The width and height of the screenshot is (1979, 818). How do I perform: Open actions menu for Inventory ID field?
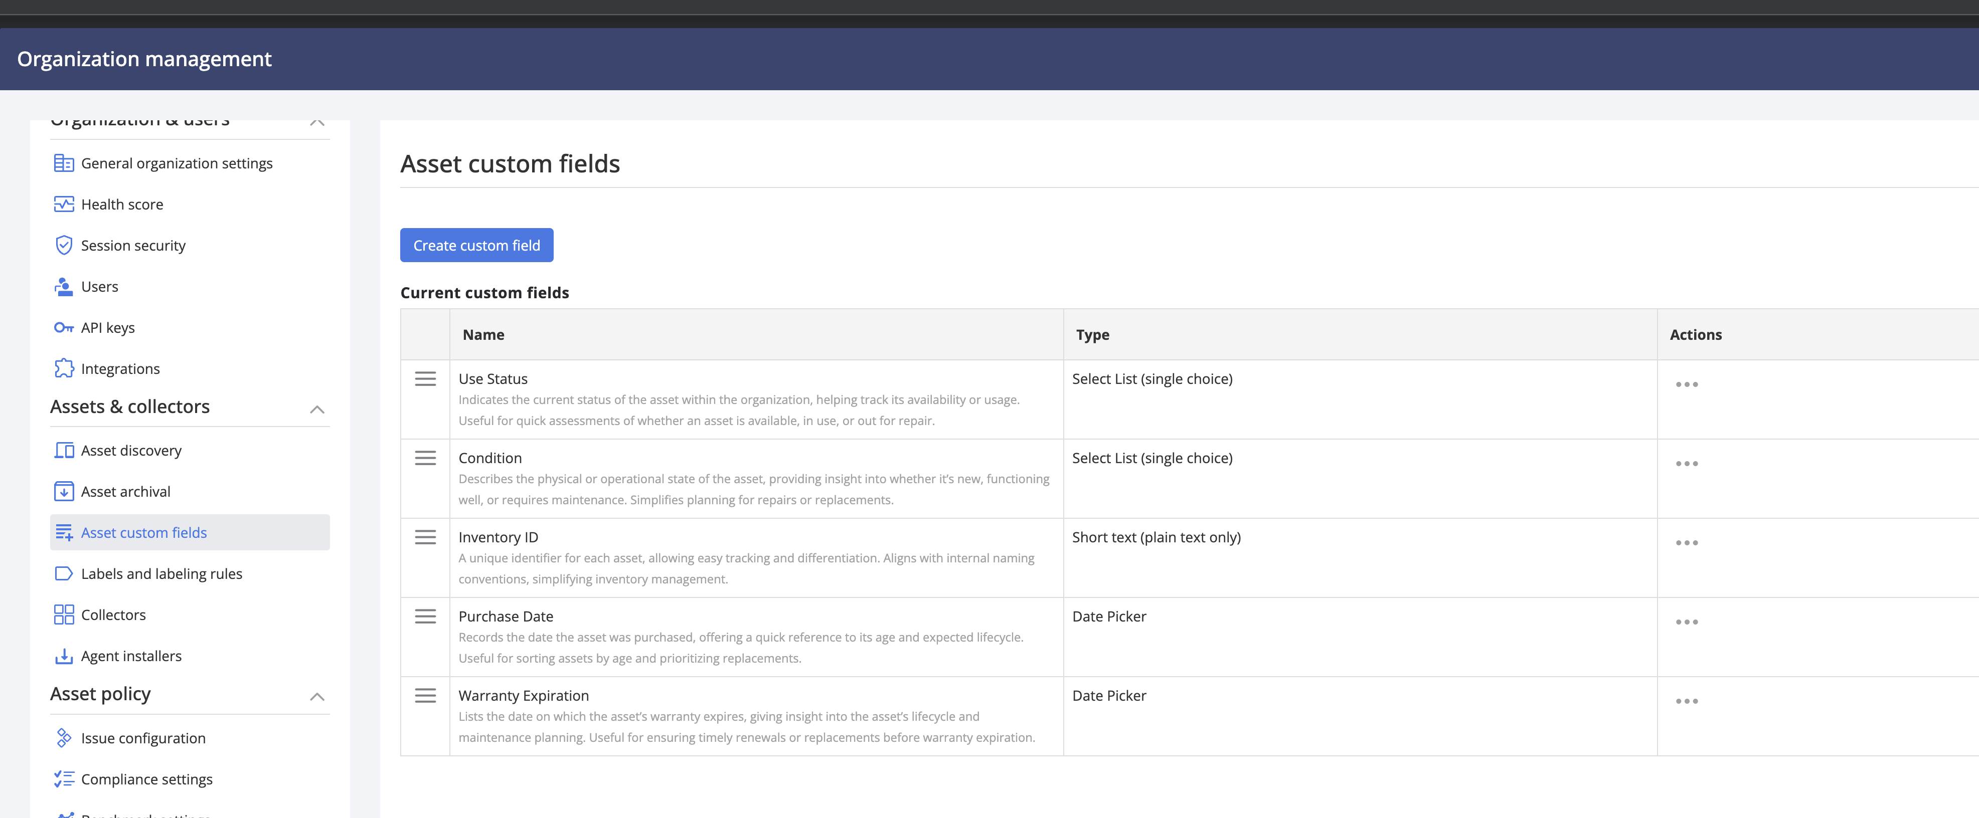[1686, 543]
